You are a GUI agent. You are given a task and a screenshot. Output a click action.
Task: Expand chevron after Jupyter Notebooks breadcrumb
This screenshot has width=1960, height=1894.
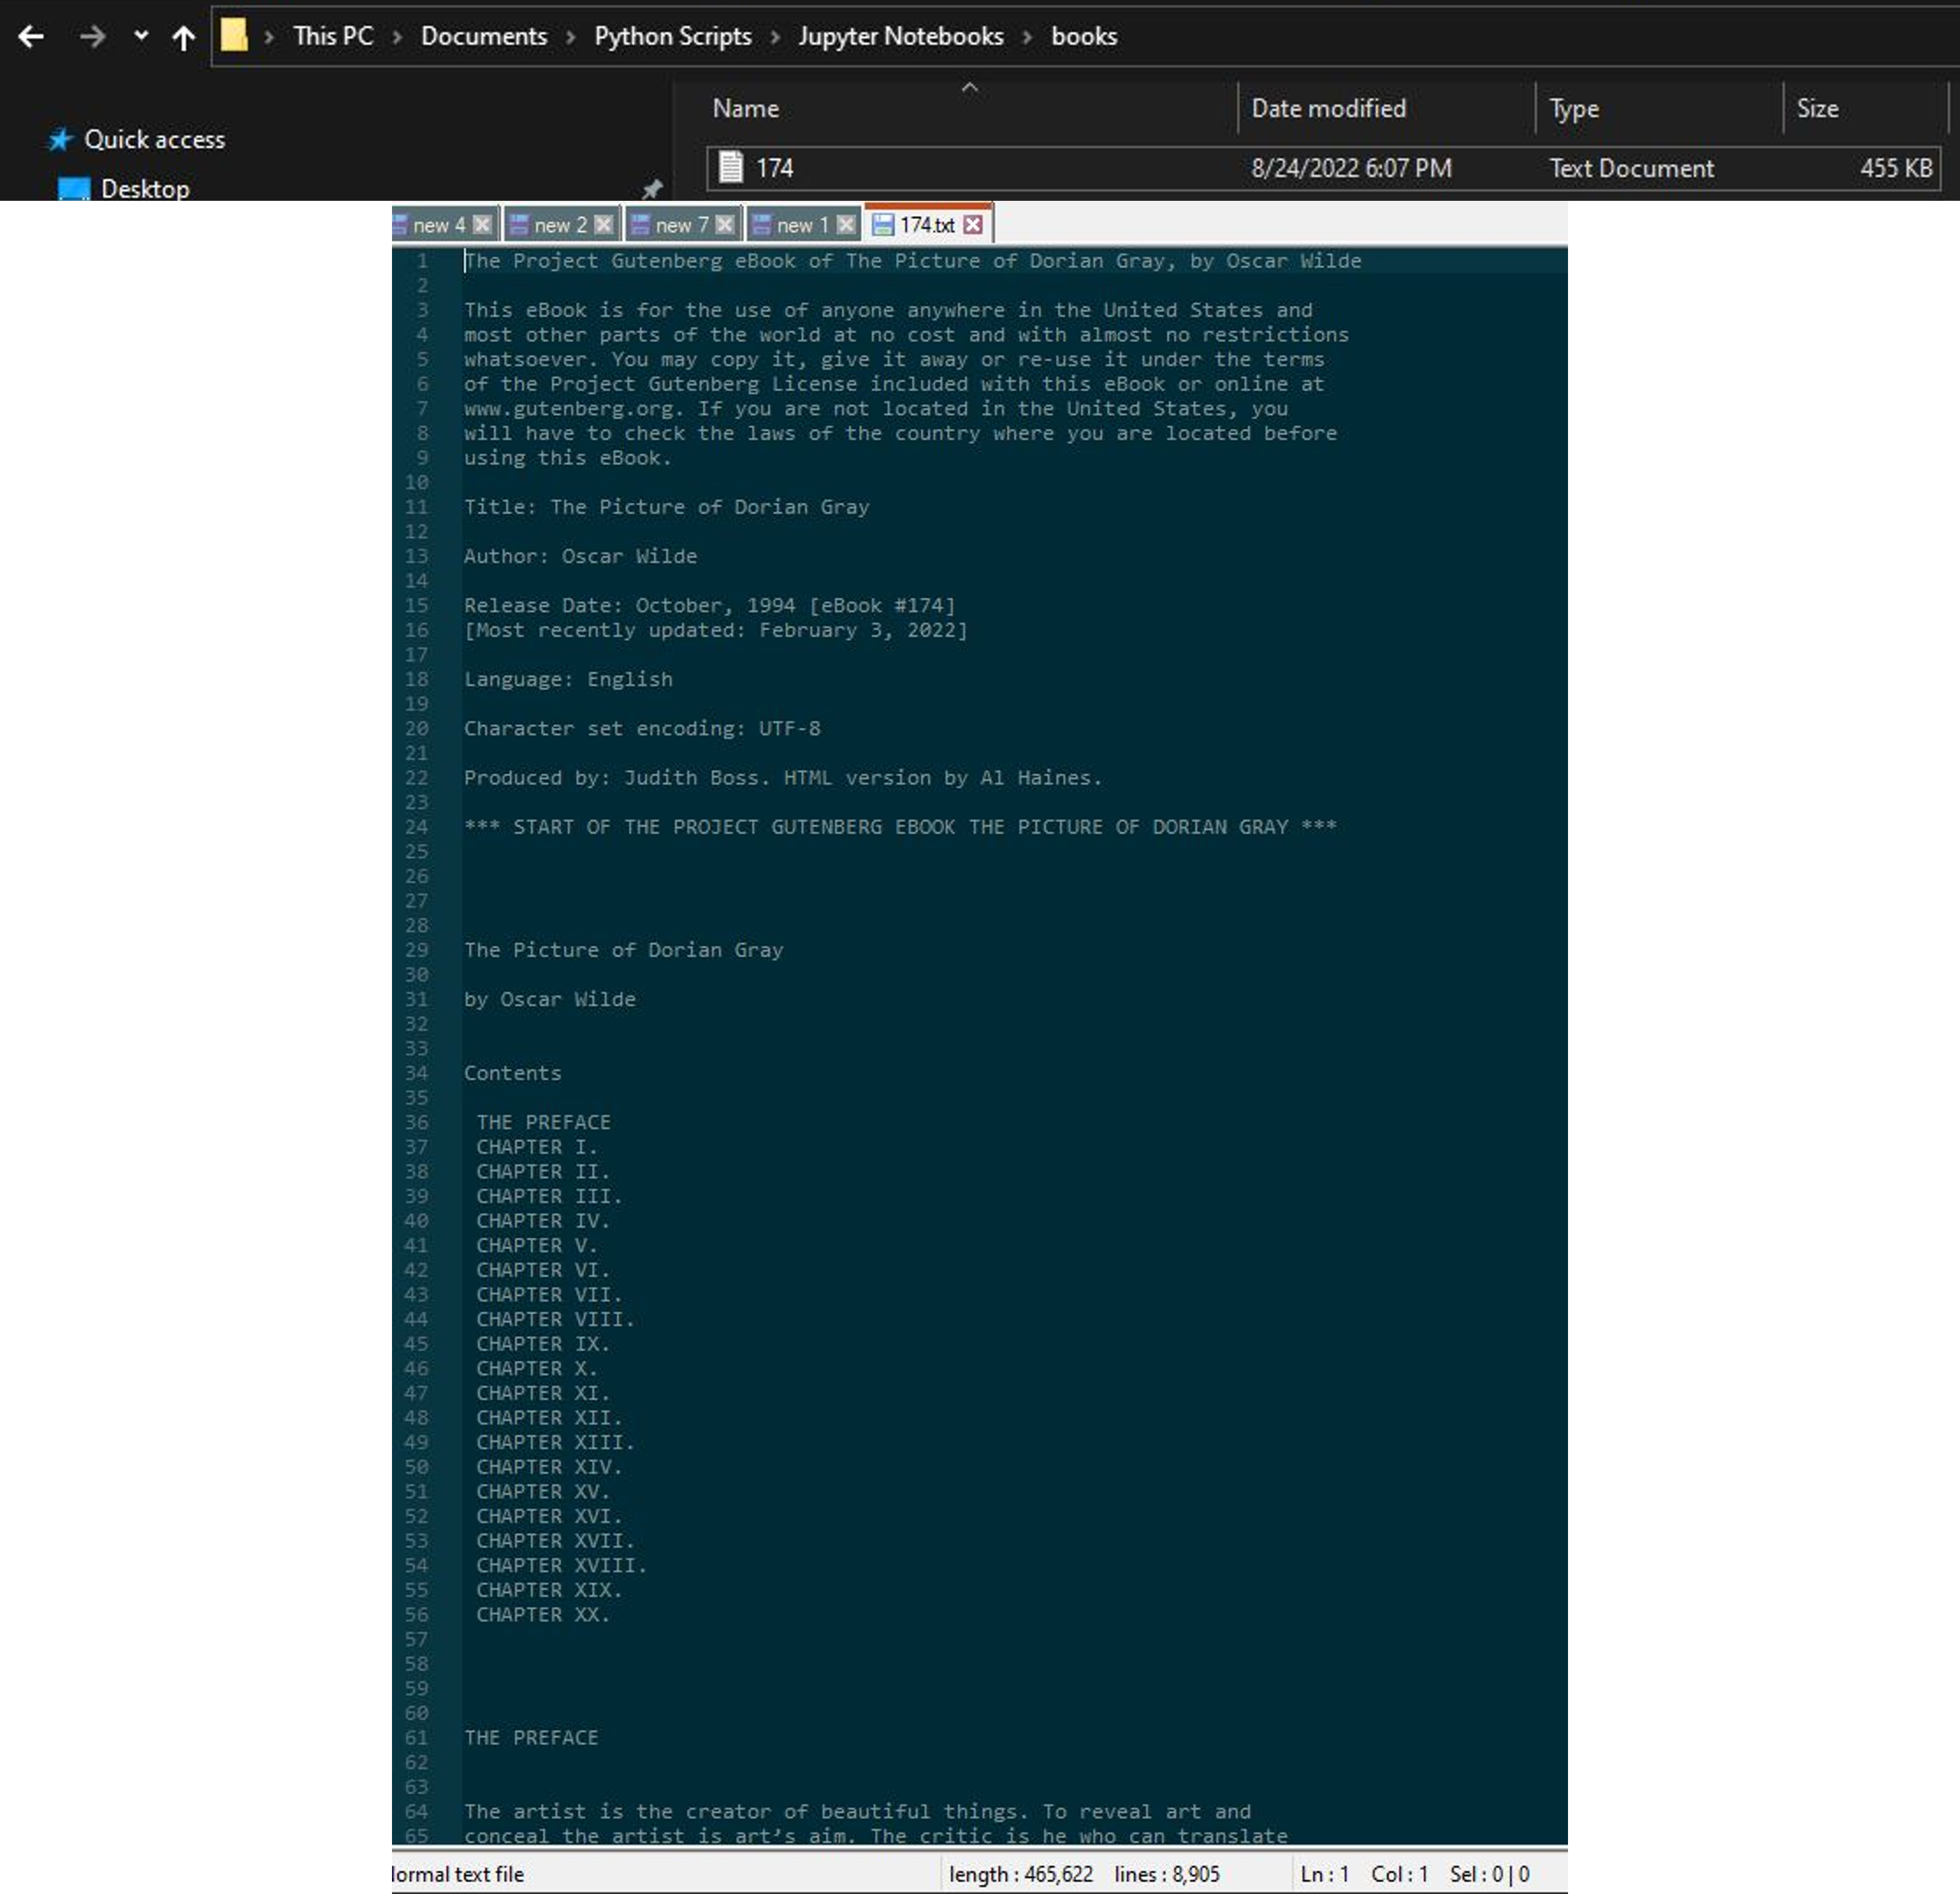(1027, 37)
